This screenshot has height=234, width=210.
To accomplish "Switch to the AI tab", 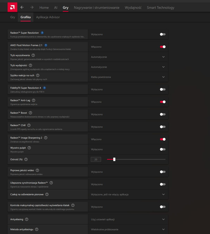I will (x=56, y=8).
